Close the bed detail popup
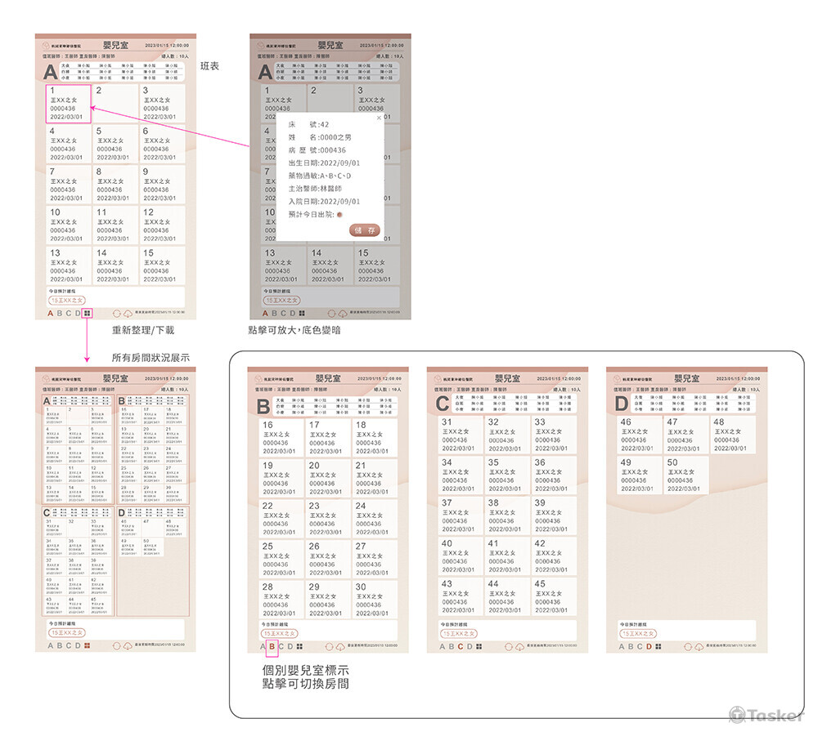818x732 pixels. tap(378, 118)
